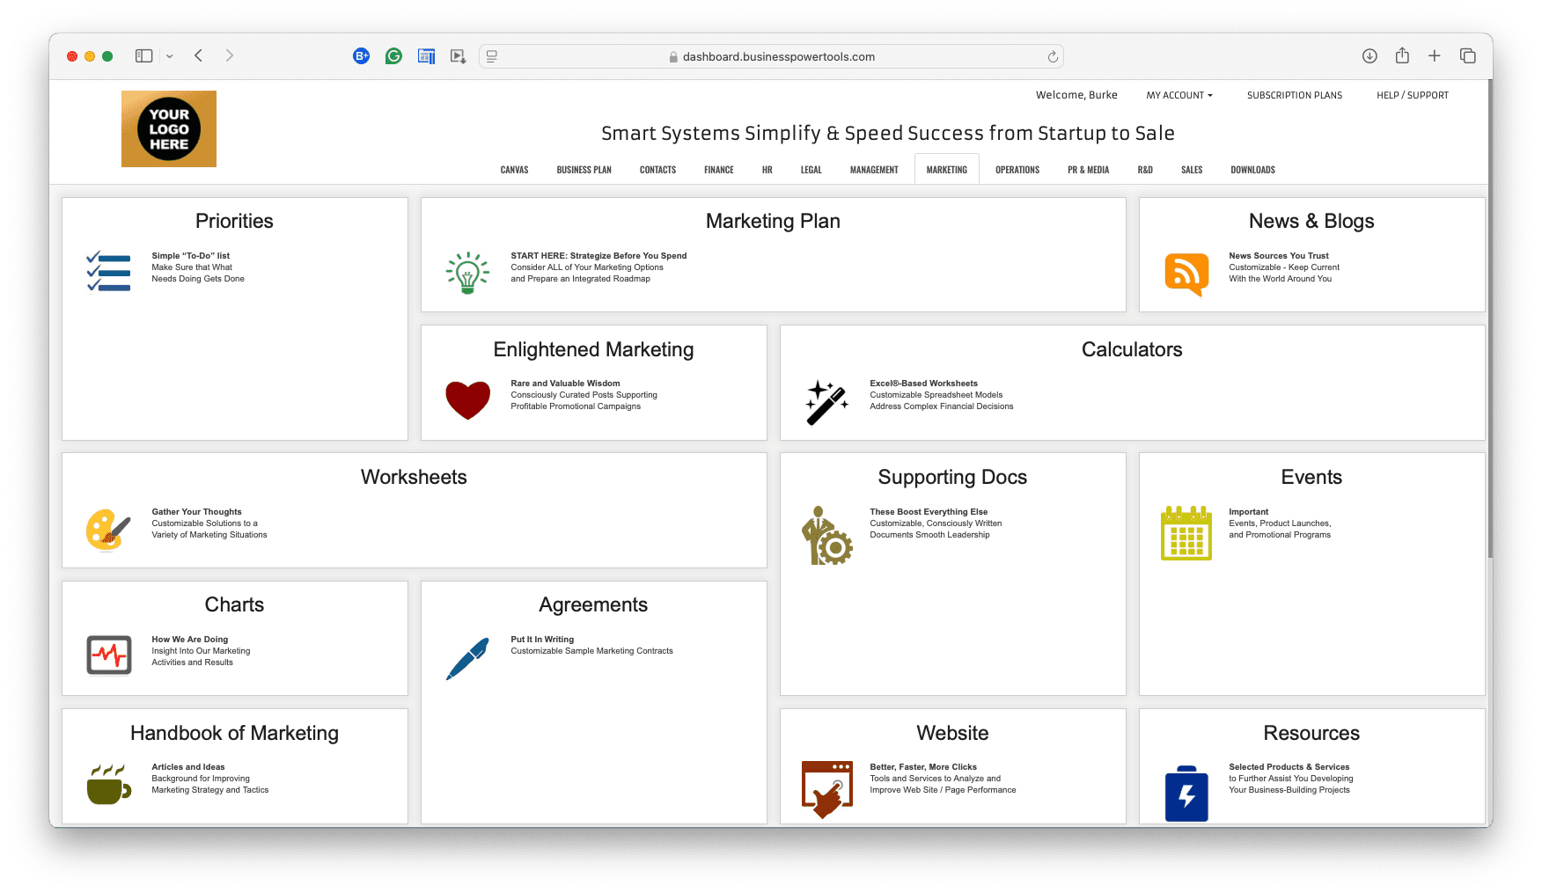Click the Priorities checklist icon
1542x893 pixels.
click(108, 272)
